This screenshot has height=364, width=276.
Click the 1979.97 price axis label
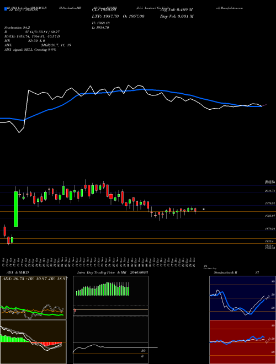point(270,203)
